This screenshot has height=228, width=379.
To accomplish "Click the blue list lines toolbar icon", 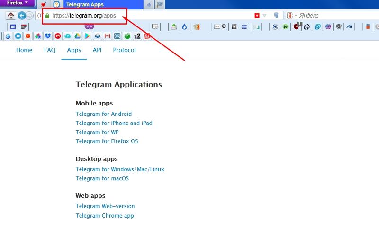I will click(244, 27).
